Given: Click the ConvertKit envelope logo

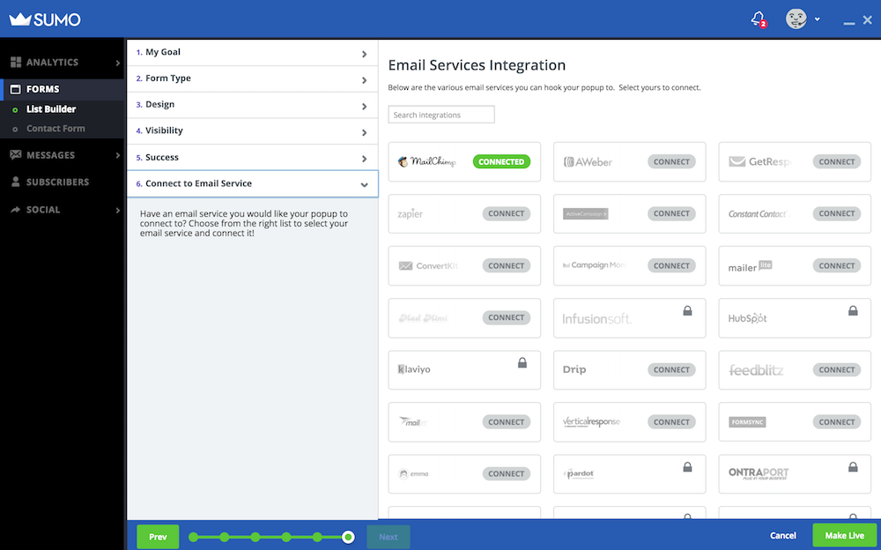Looking at the screenshot, I should point(405,266).
